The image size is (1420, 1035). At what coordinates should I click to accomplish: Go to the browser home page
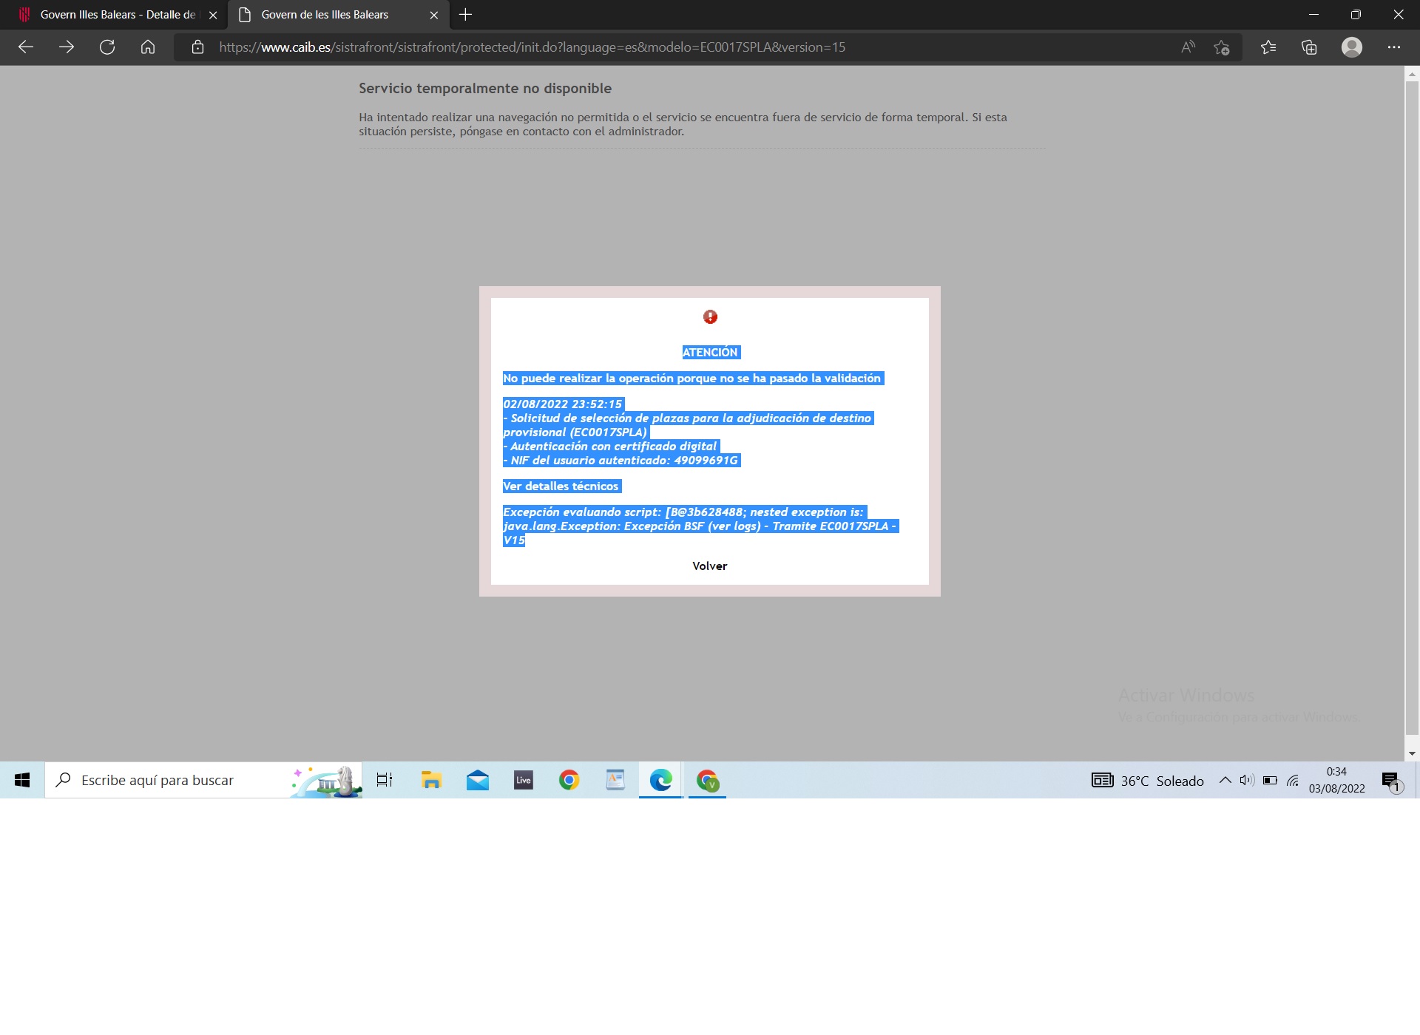pyautogui.click(x=148, y=47)
